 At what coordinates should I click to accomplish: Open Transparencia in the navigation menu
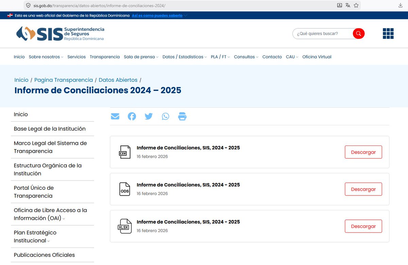105,57
